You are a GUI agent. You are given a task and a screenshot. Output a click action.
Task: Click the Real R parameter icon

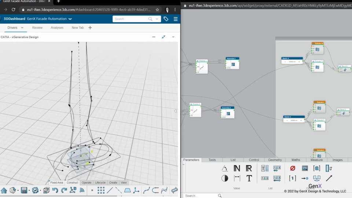click(x=249, y=168)
